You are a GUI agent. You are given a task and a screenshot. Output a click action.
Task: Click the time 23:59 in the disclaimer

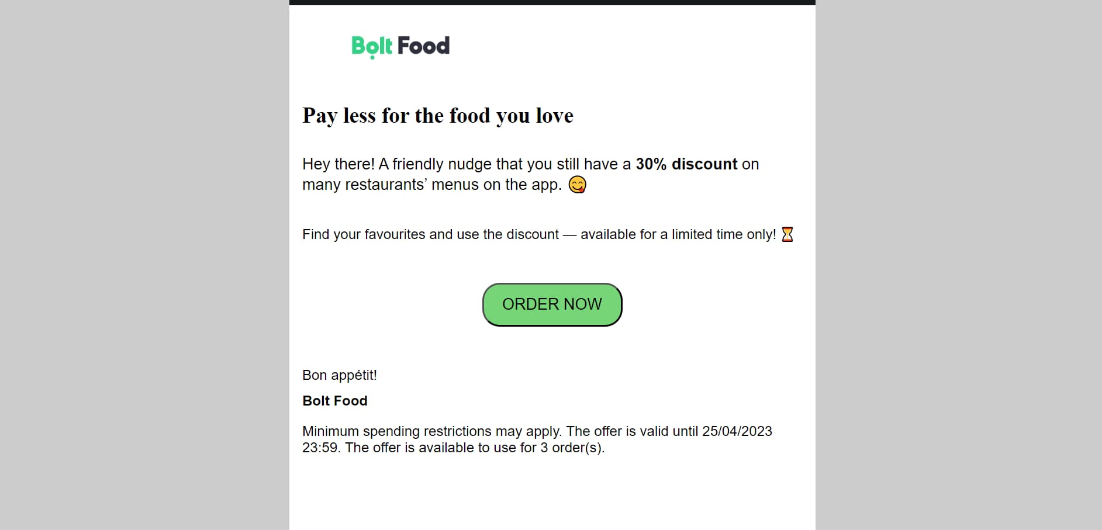pyautogui.click(x=320, y=448)
